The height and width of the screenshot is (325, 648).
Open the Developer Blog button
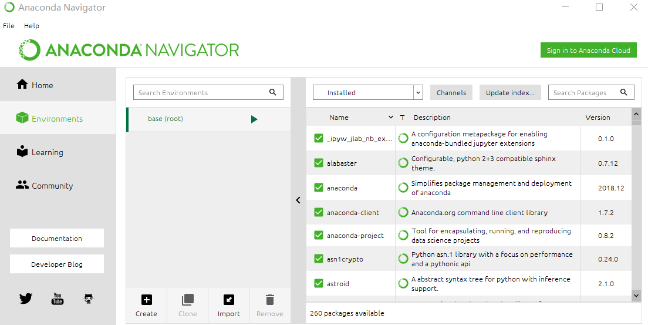pos(57,264)
